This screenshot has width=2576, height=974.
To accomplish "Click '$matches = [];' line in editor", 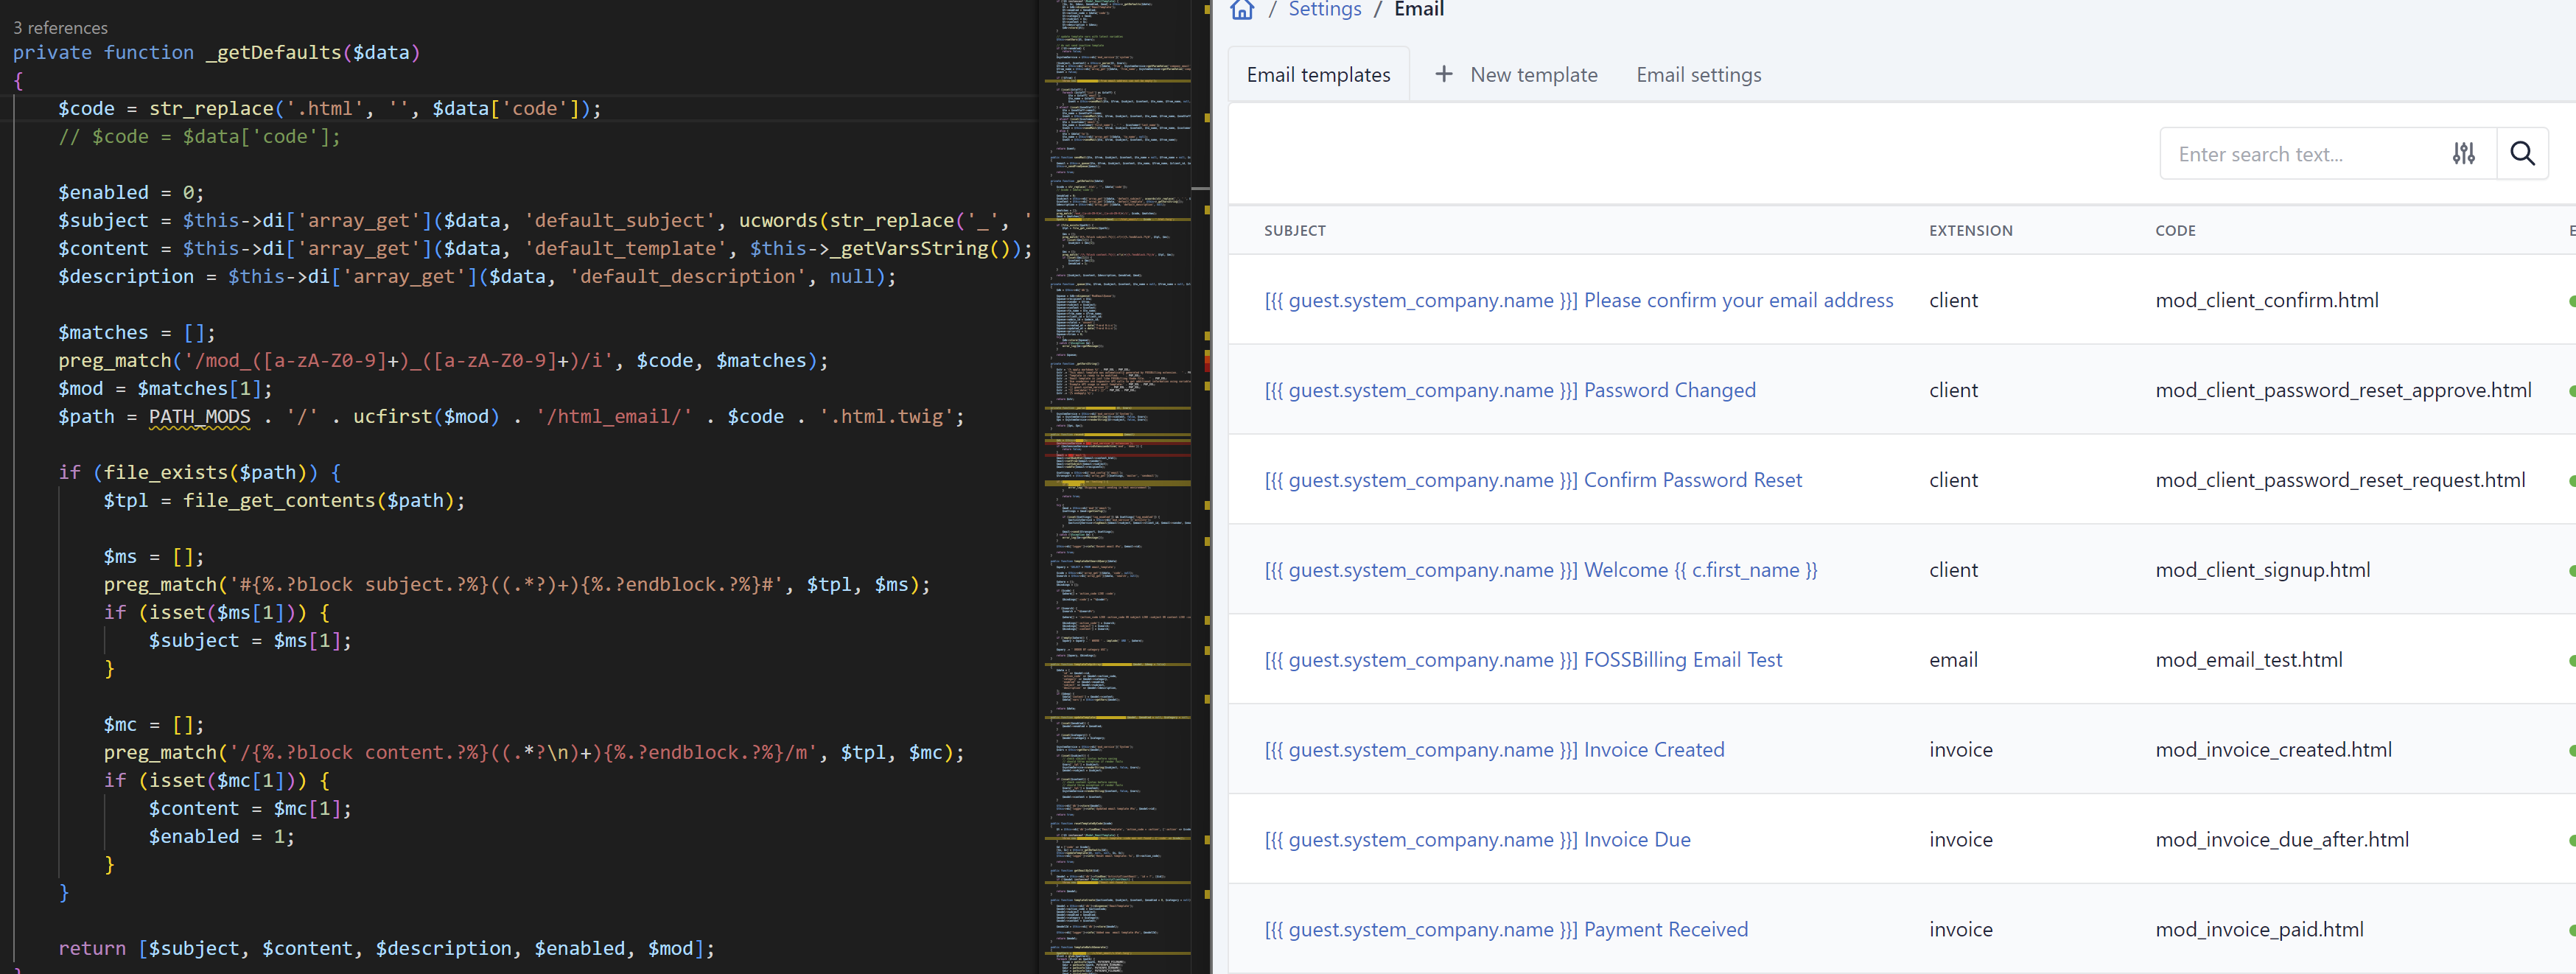I will 136,333.
